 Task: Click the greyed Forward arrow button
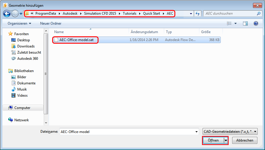15,13
